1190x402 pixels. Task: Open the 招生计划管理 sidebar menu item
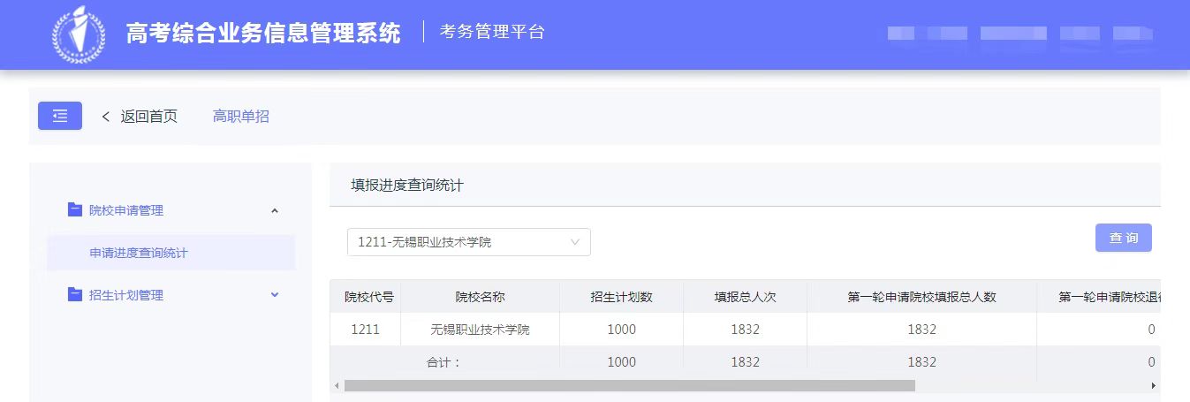coord(126,295)
